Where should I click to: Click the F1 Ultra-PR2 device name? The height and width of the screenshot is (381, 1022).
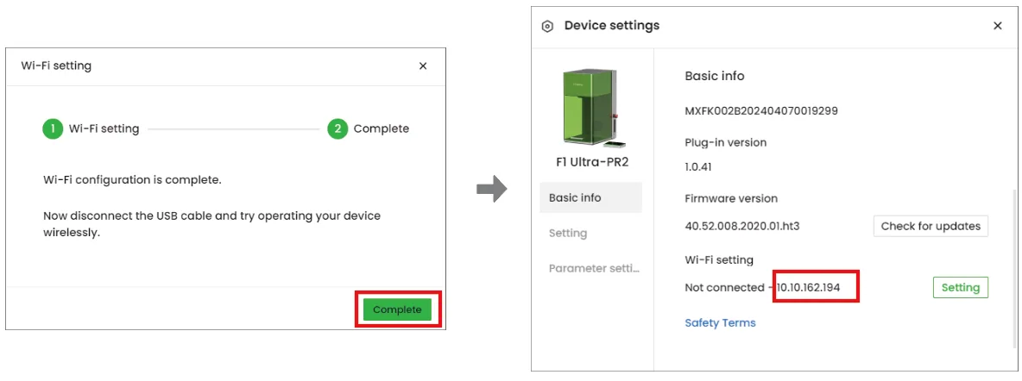[592, 161]
